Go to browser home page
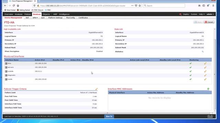Viewport: 220px width, 123px height. (18, 5)
